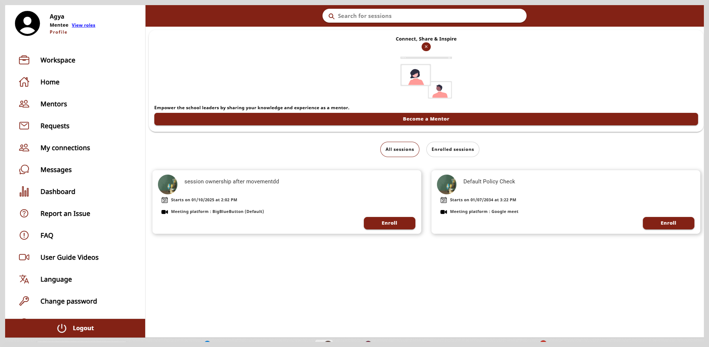Screen dimensions: 709x347
Task: Open the Profile link
Action: click(x=59, y=32)
